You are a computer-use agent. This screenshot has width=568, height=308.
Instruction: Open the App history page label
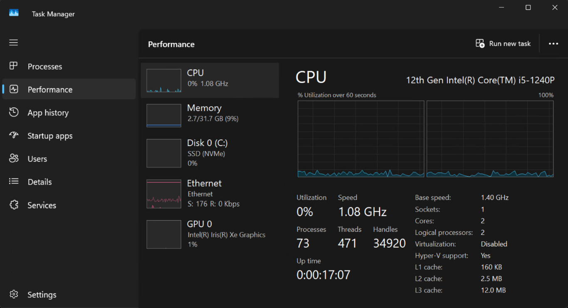coord(48,113)
